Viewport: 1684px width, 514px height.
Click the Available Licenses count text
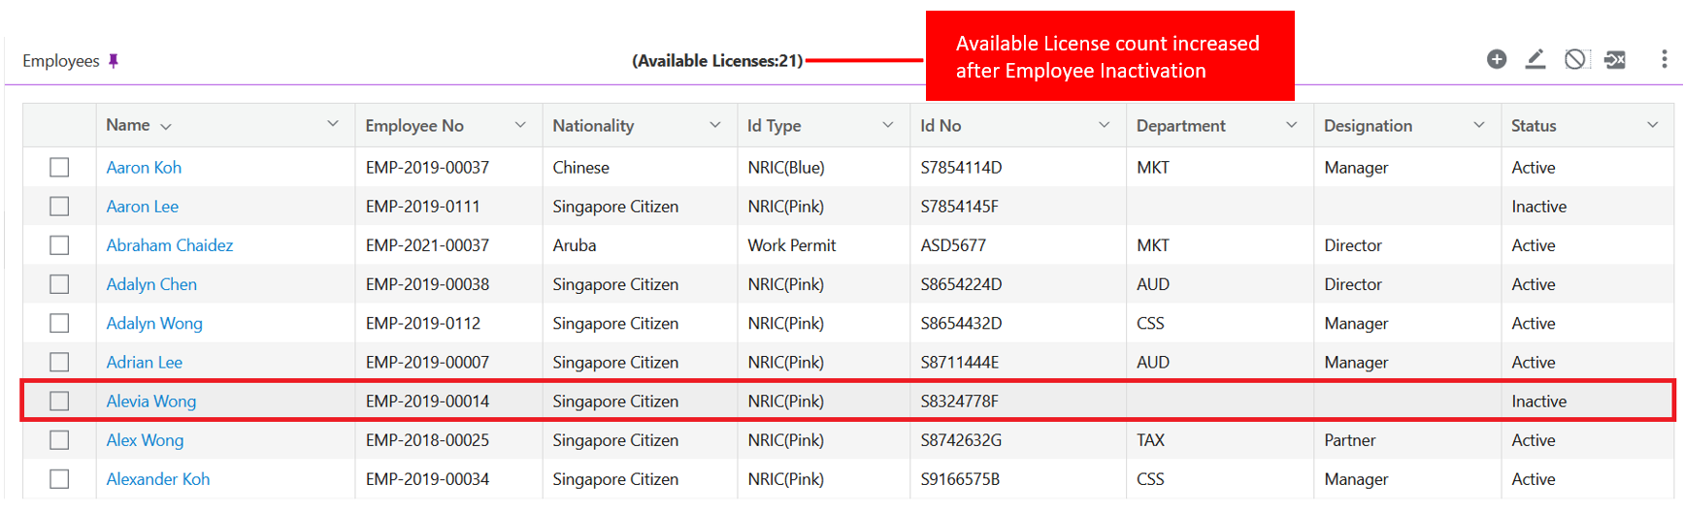click(x=717, y=61)
